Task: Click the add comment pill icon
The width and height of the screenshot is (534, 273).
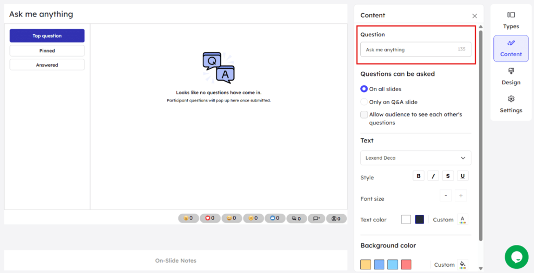Action: 317,218
